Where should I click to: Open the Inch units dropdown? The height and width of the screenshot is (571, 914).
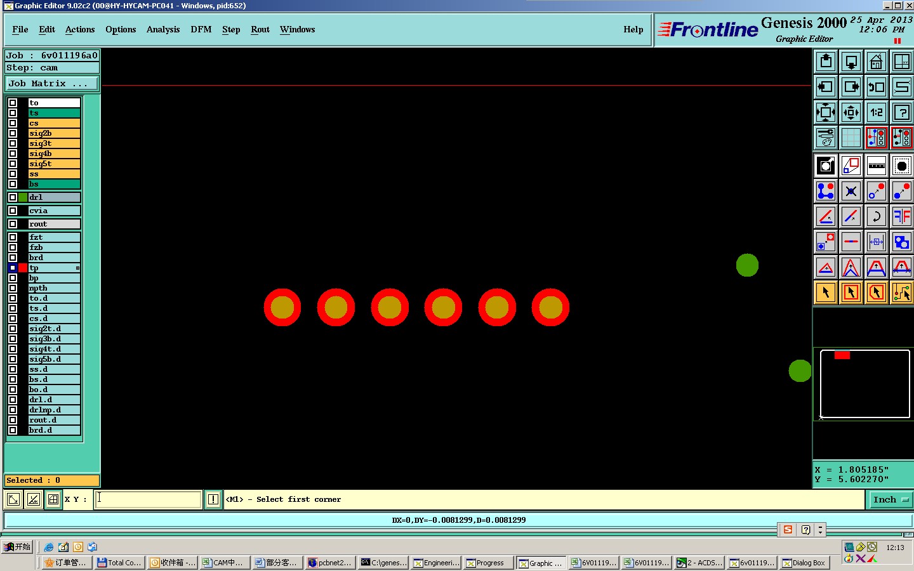[889, 500]
